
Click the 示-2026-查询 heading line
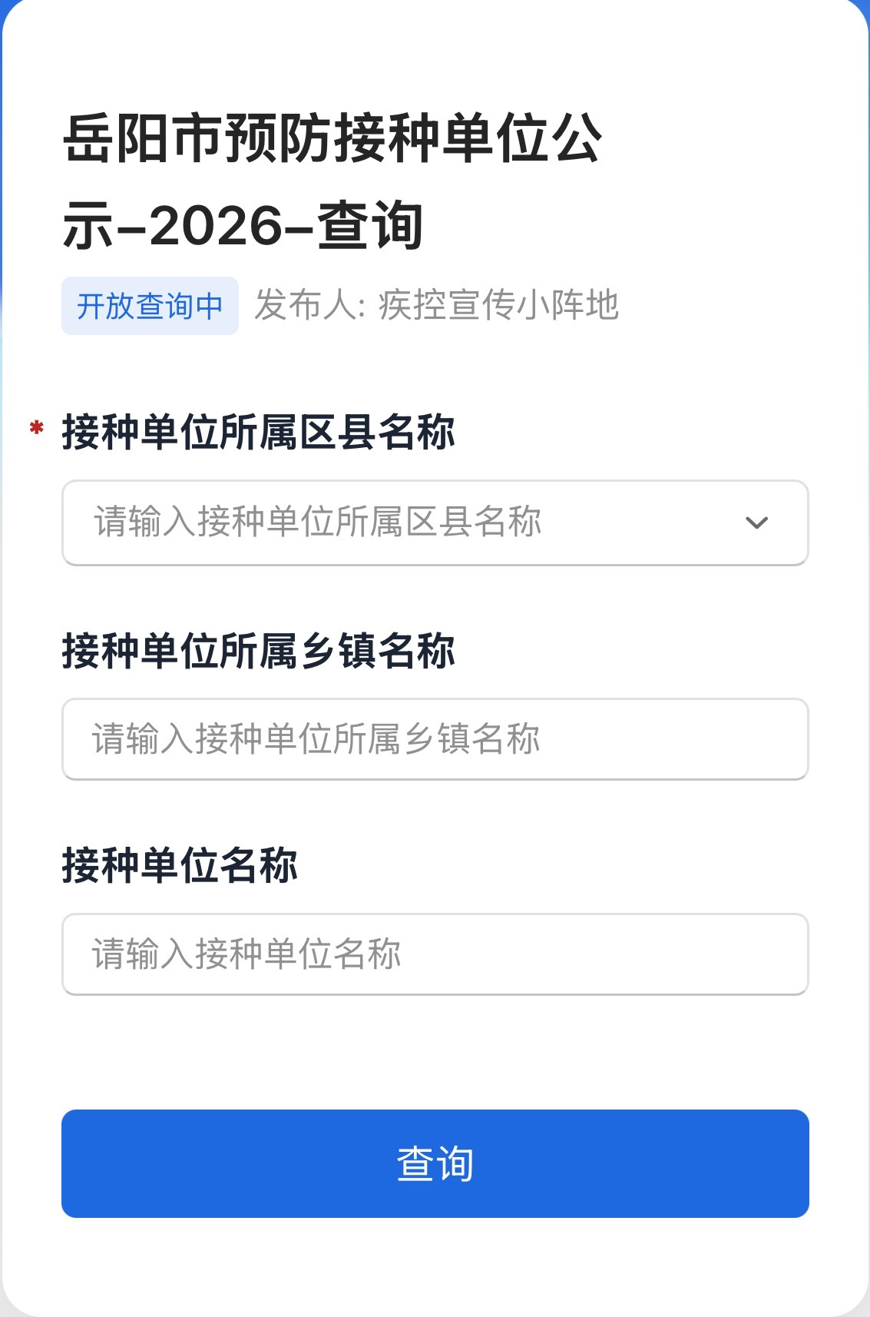tap(243, 226)
